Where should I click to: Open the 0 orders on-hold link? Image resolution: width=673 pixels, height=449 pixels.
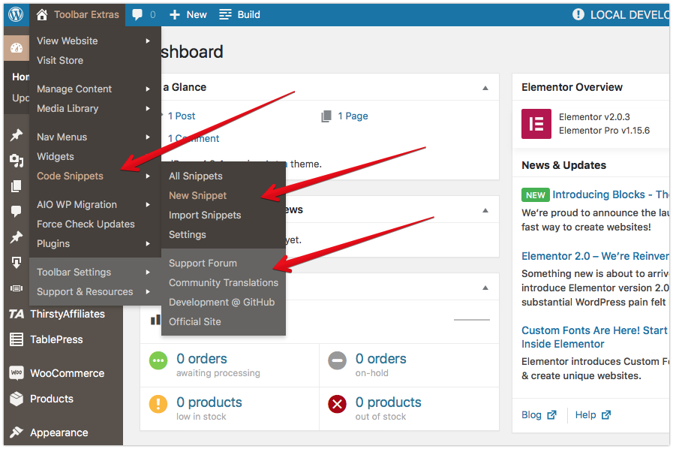pyautogui.click(x=380, y=359)
